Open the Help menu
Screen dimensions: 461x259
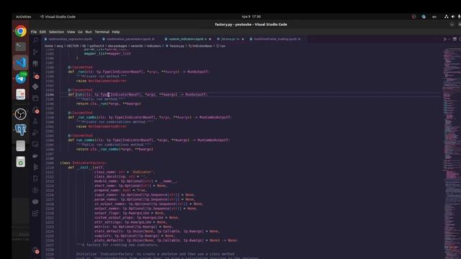(x=116, y=32)
